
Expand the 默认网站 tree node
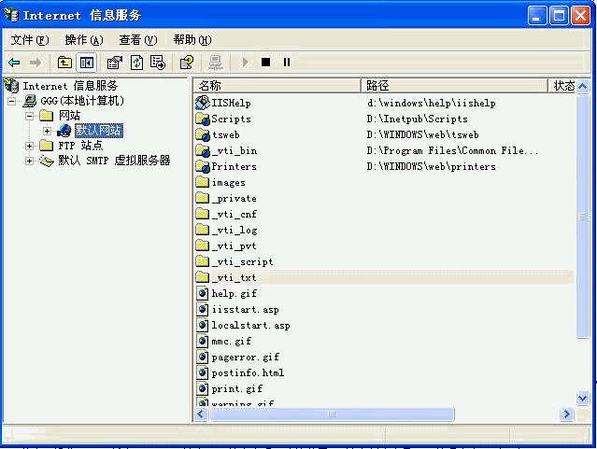(47, 131)
